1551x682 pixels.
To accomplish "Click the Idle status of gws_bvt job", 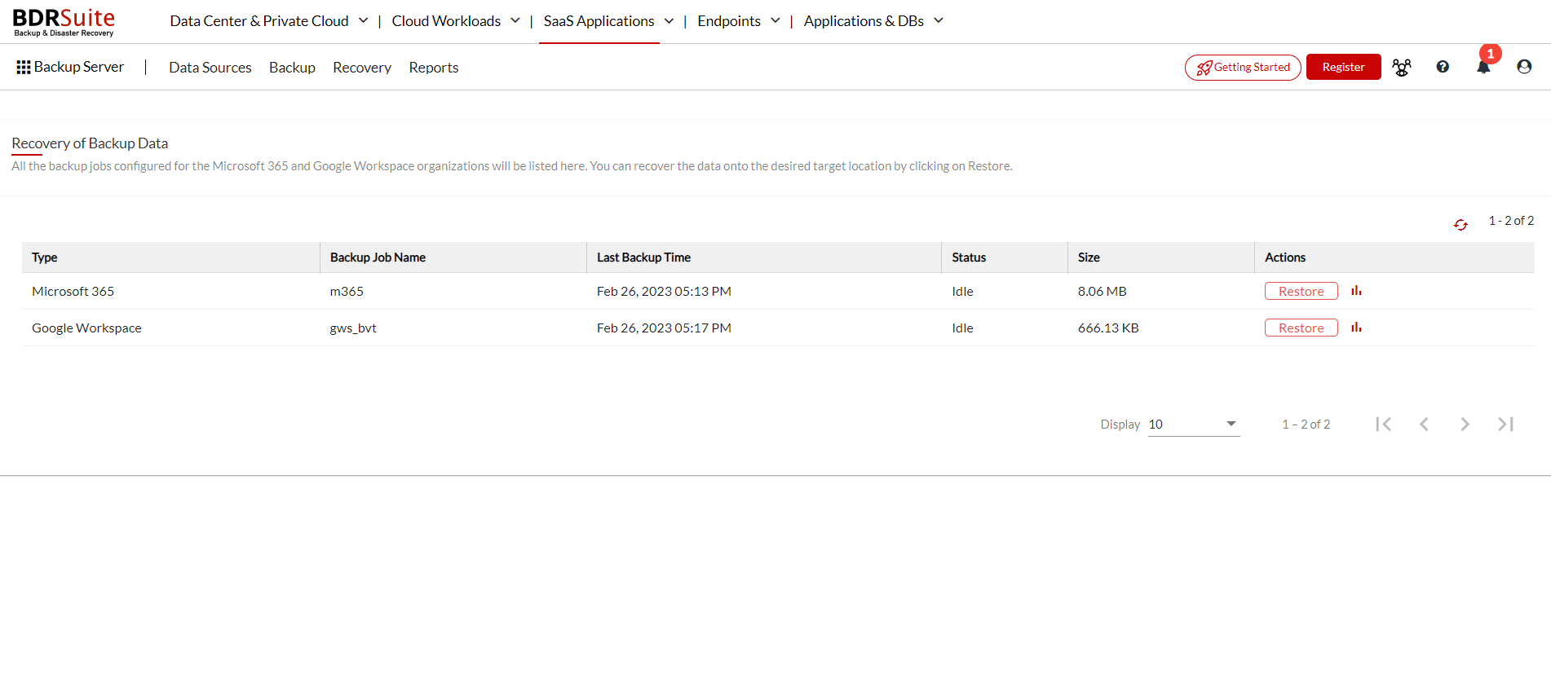I will [962, 328].
